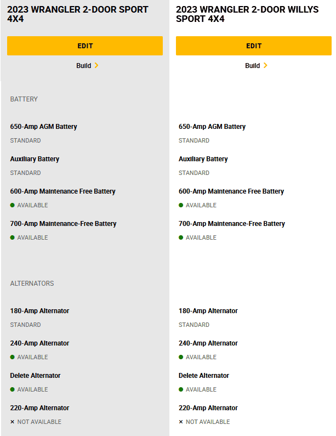The width and height of the screenshot is (336, 436).
Task: Click the 2023 Wrangler 2-Door Sport 4X4 title
Action: pos(78,14)
